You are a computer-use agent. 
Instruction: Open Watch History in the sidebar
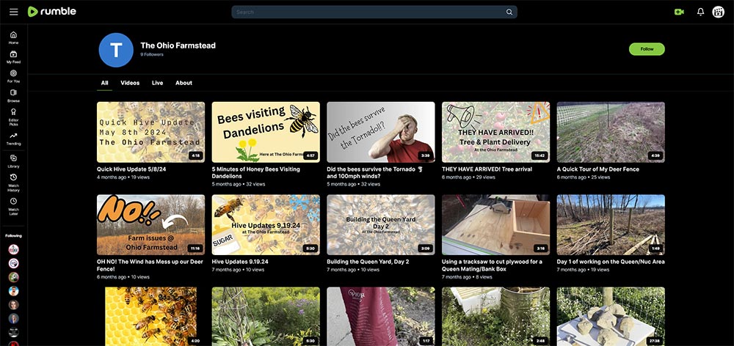(x=13, y=183)
